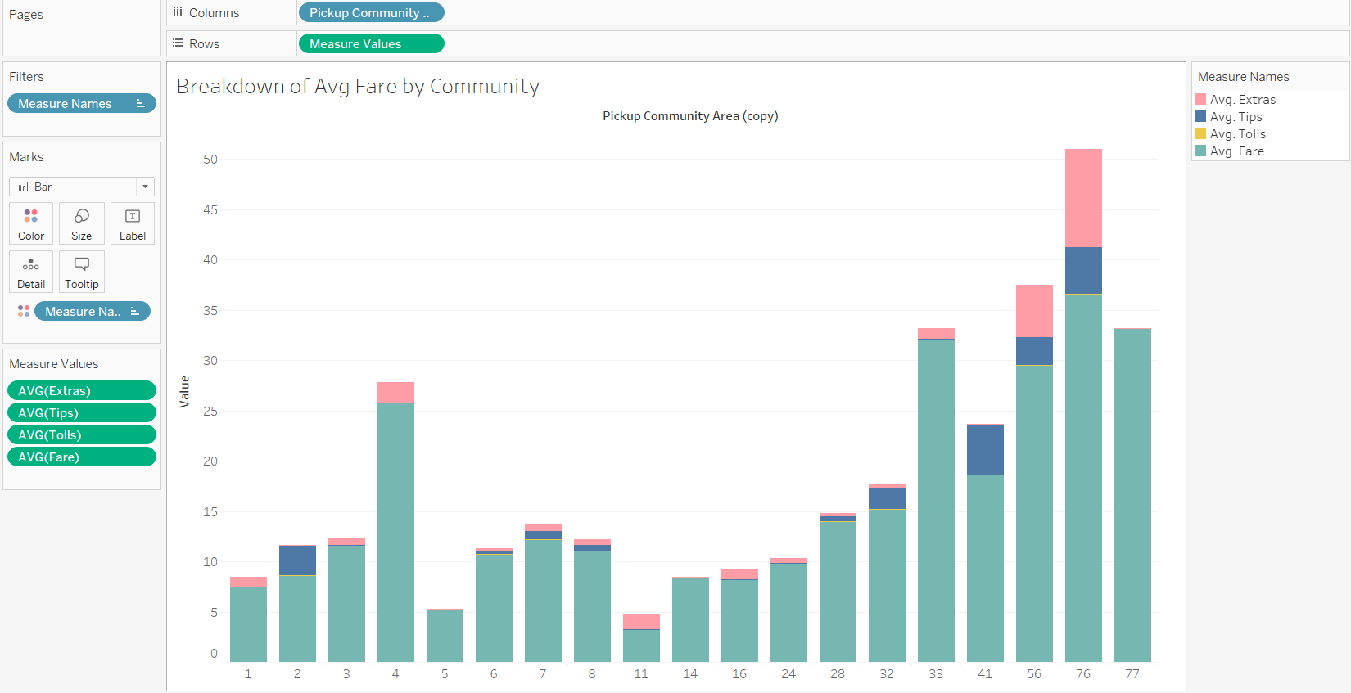Click sort icon on Measure Names filter pill
The height and width of the screenshot is (693, 1351).
point(141,103)
